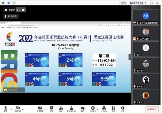Click the blue security shield icon

[x=9, y=3]
